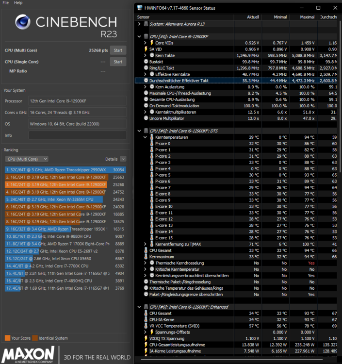This screenshot has width=342, height=364.
Task: Click the Core VIDs lightning bolt icon
Action: (x=151, y=43)
